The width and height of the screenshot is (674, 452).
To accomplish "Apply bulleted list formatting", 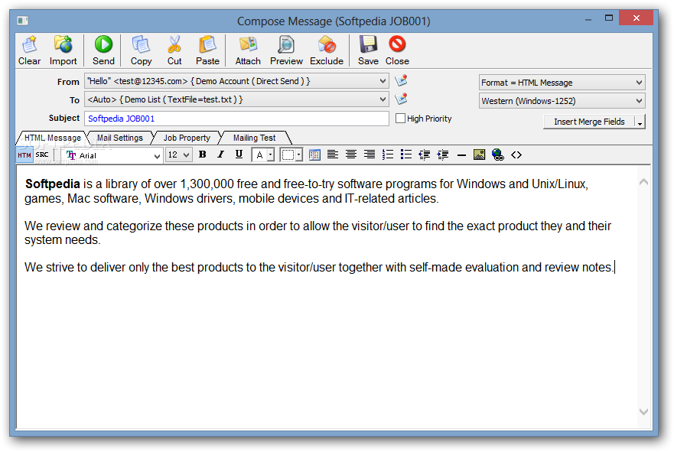I will click(405, 154).
